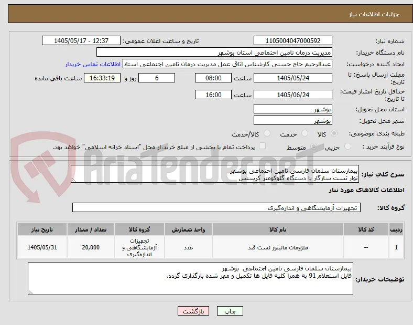This screenshot has width=413, height=325.
Task: Click the unit cell عدد
Action: [188, 247]
